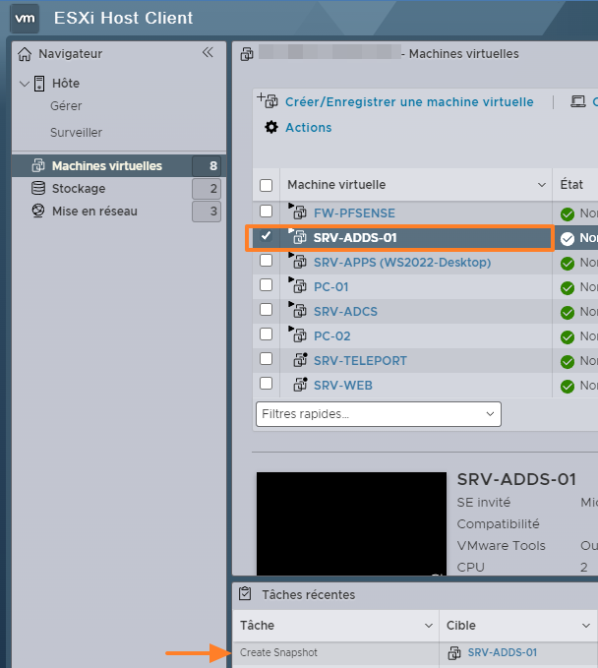Check the SRV-TELEPORT checkbox
This screenshot has width=598, height=668.
coord(267,359)
